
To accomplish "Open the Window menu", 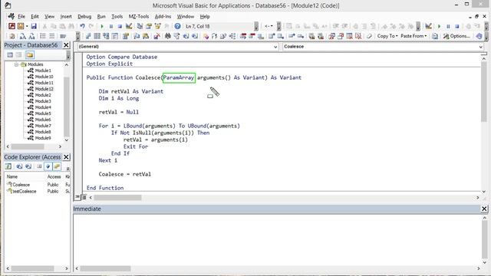I will coord(186,17).
